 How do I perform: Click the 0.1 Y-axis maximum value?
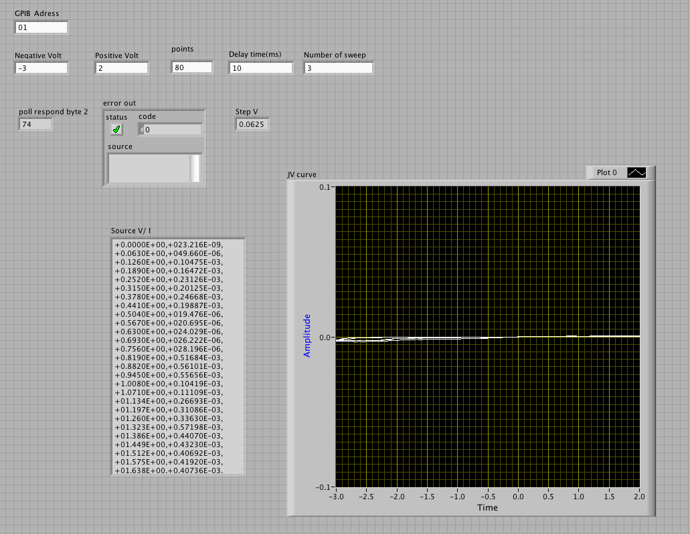point(325,187)
